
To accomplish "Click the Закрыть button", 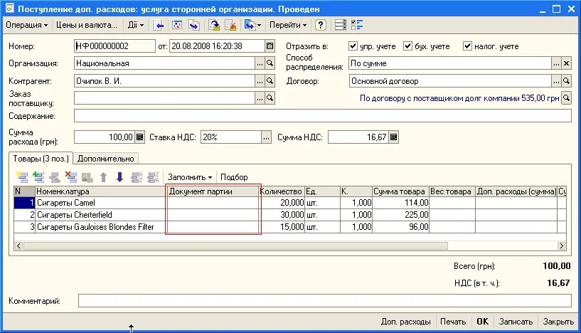I will [x=558, y=322].
